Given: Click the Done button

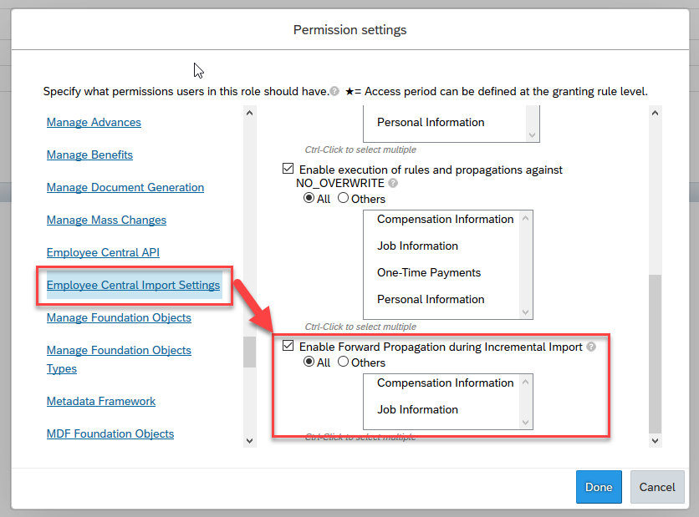Looking at the screenshot, I should (x=599, y=487).
